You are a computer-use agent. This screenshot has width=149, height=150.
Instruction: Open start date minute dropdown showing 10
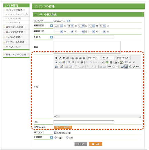coord(103,26)
